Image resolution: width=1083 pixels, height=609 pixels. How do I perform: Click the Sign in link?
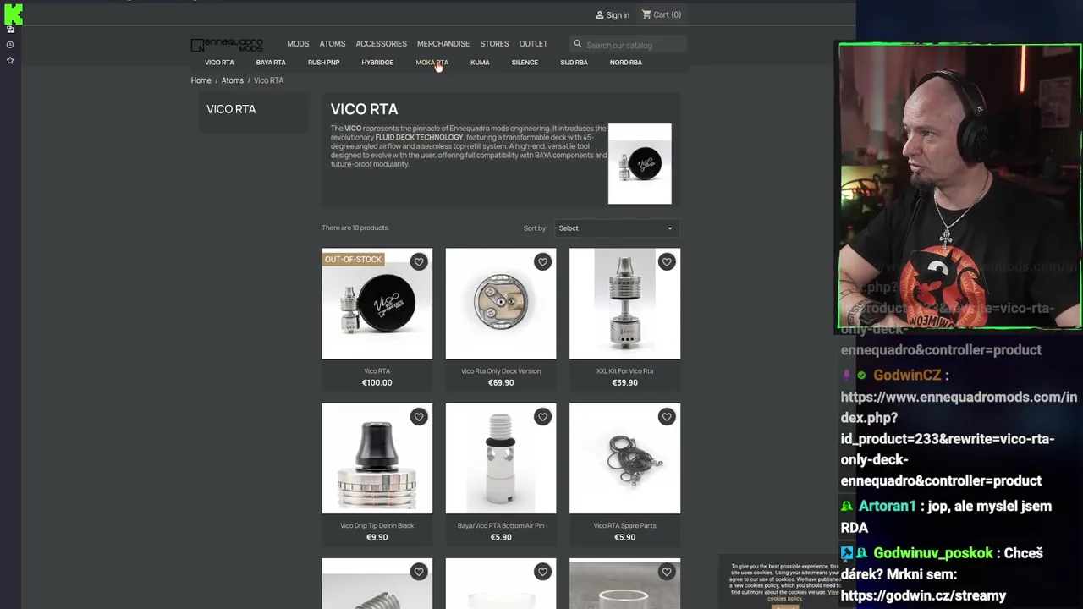(618, 15)
